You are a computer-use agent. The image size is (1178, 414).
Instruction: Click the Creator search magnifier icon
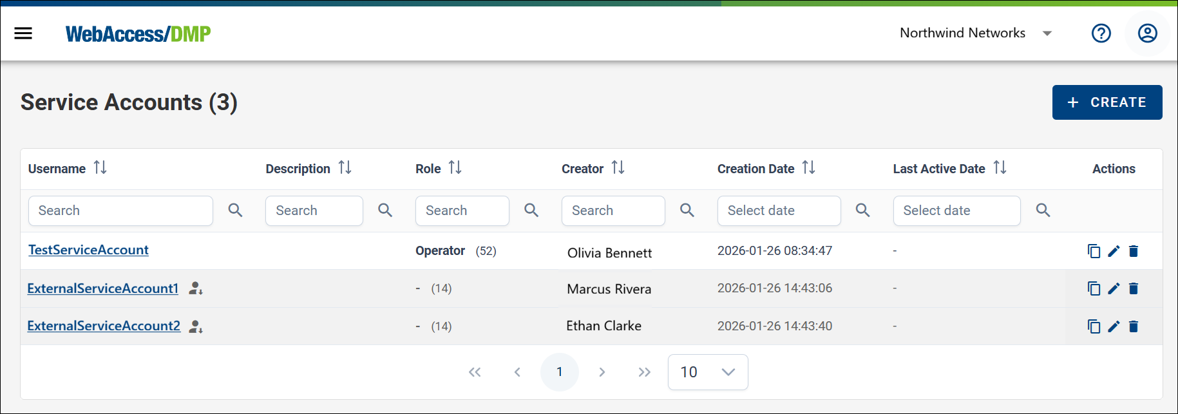pos(687,210)
